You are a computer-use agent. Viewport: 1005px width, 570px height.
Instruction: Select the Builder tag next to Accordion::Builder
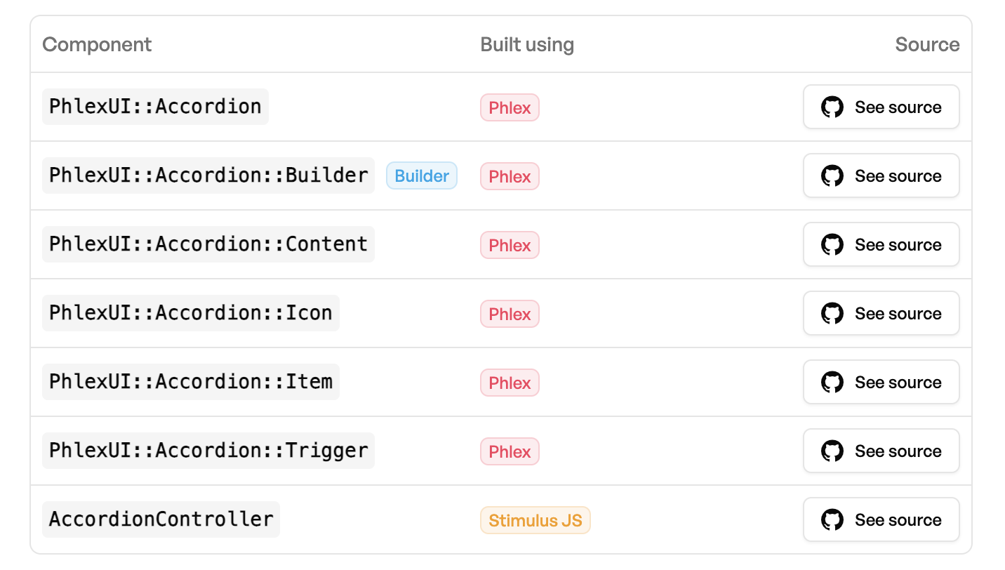(x=421, y=175)
